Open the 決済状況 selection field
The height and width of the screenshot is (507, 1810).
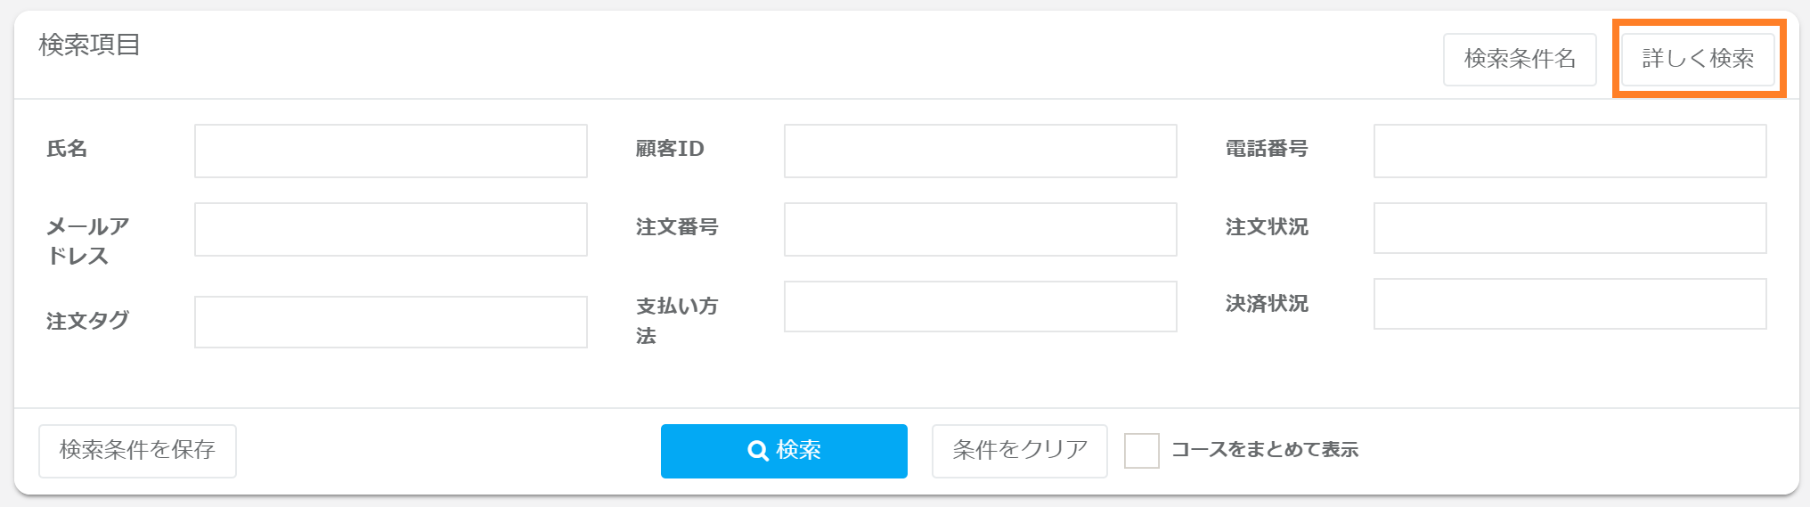1569,304
